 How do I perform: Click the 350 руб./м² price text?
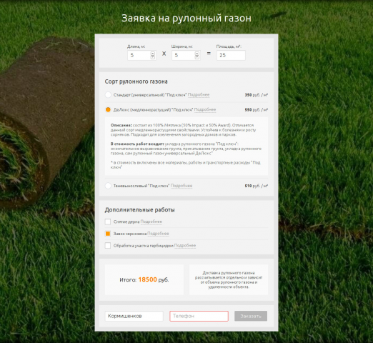click(257, 95)
